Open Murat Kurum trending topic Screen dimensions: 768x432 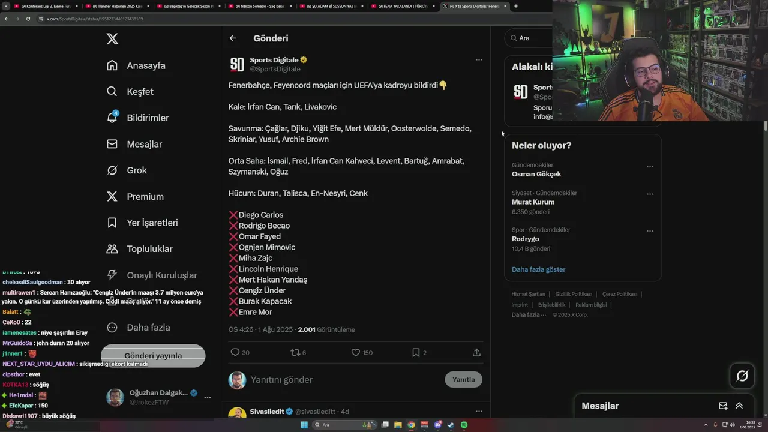(533, 202)
